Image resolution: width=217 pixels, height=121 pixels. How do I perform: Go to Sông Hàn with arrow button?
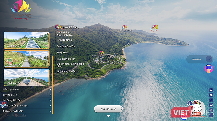pyautogui.click(x=209, y=59)
